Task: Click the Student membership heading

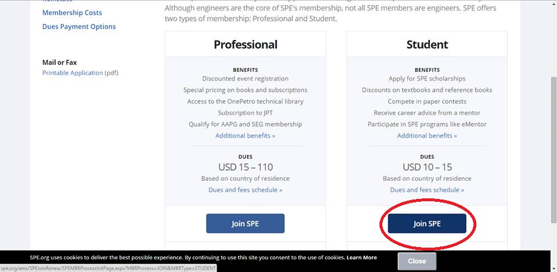Action: (427, 45)
